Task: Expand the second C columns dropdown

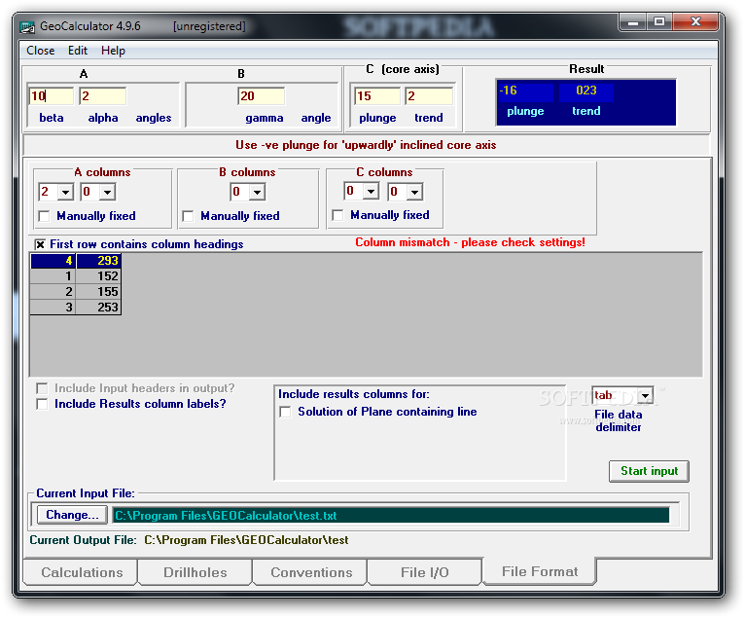Action: pos(414,192)
